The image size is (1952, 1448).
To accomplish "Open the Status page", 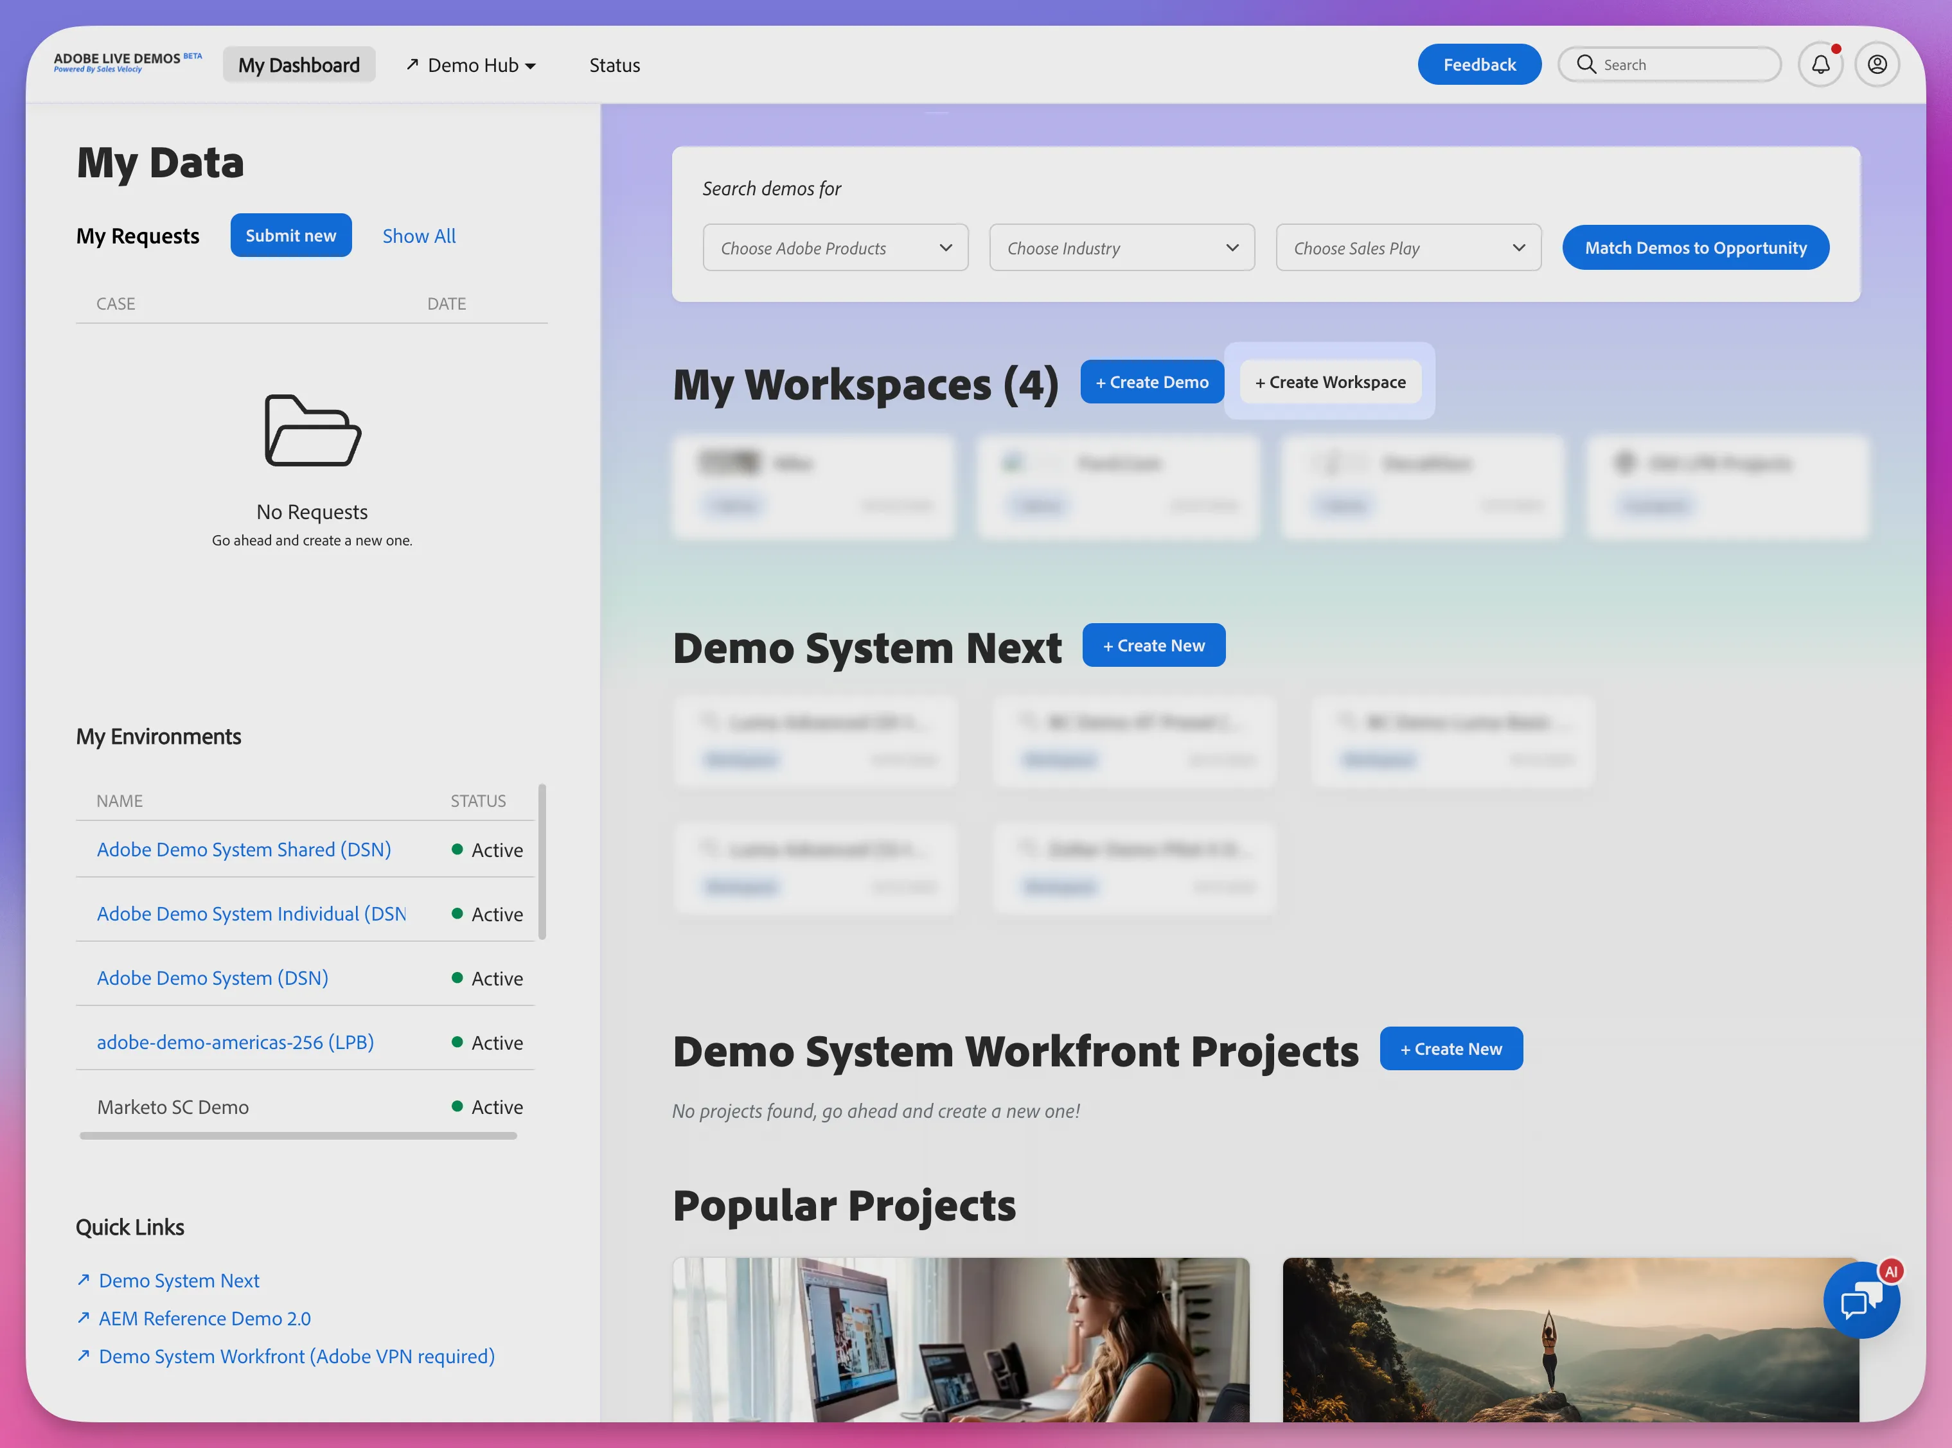I will 614,65.
